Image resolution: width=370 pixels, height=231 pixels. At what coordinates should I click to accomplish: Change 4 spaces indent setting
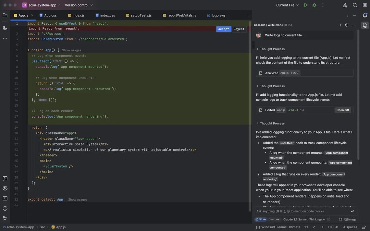coord(350,227)
